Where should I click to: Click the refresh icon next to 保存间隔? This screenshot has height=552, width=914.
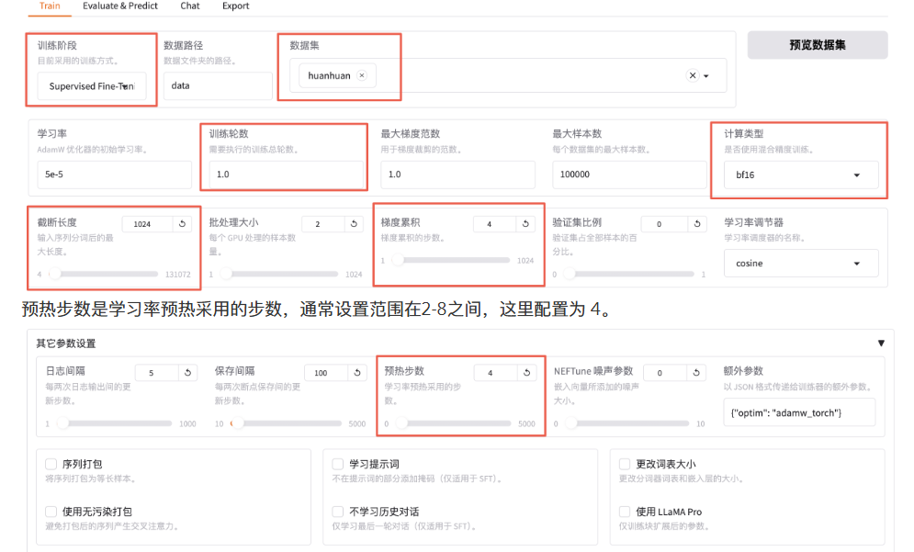pyautogui.click(x=356, y=372)
